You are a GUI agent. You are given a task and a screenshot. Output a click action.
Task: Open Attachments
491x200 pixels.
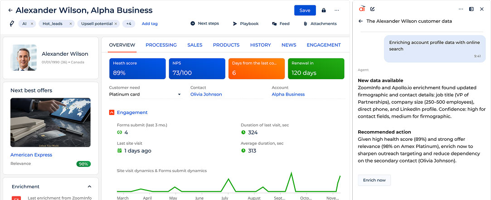click(x=320, y=24)
